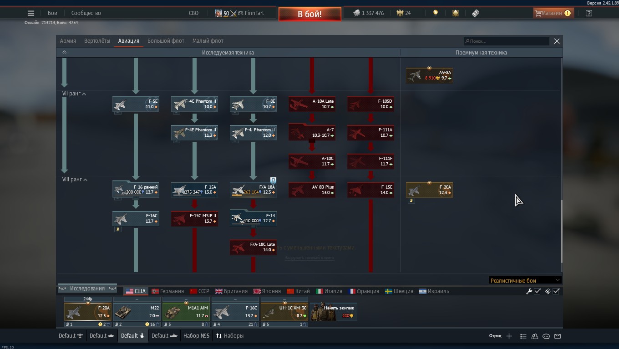Open the hamburger main menu
Screen dimensions: 619x349
tap(31, 13)
